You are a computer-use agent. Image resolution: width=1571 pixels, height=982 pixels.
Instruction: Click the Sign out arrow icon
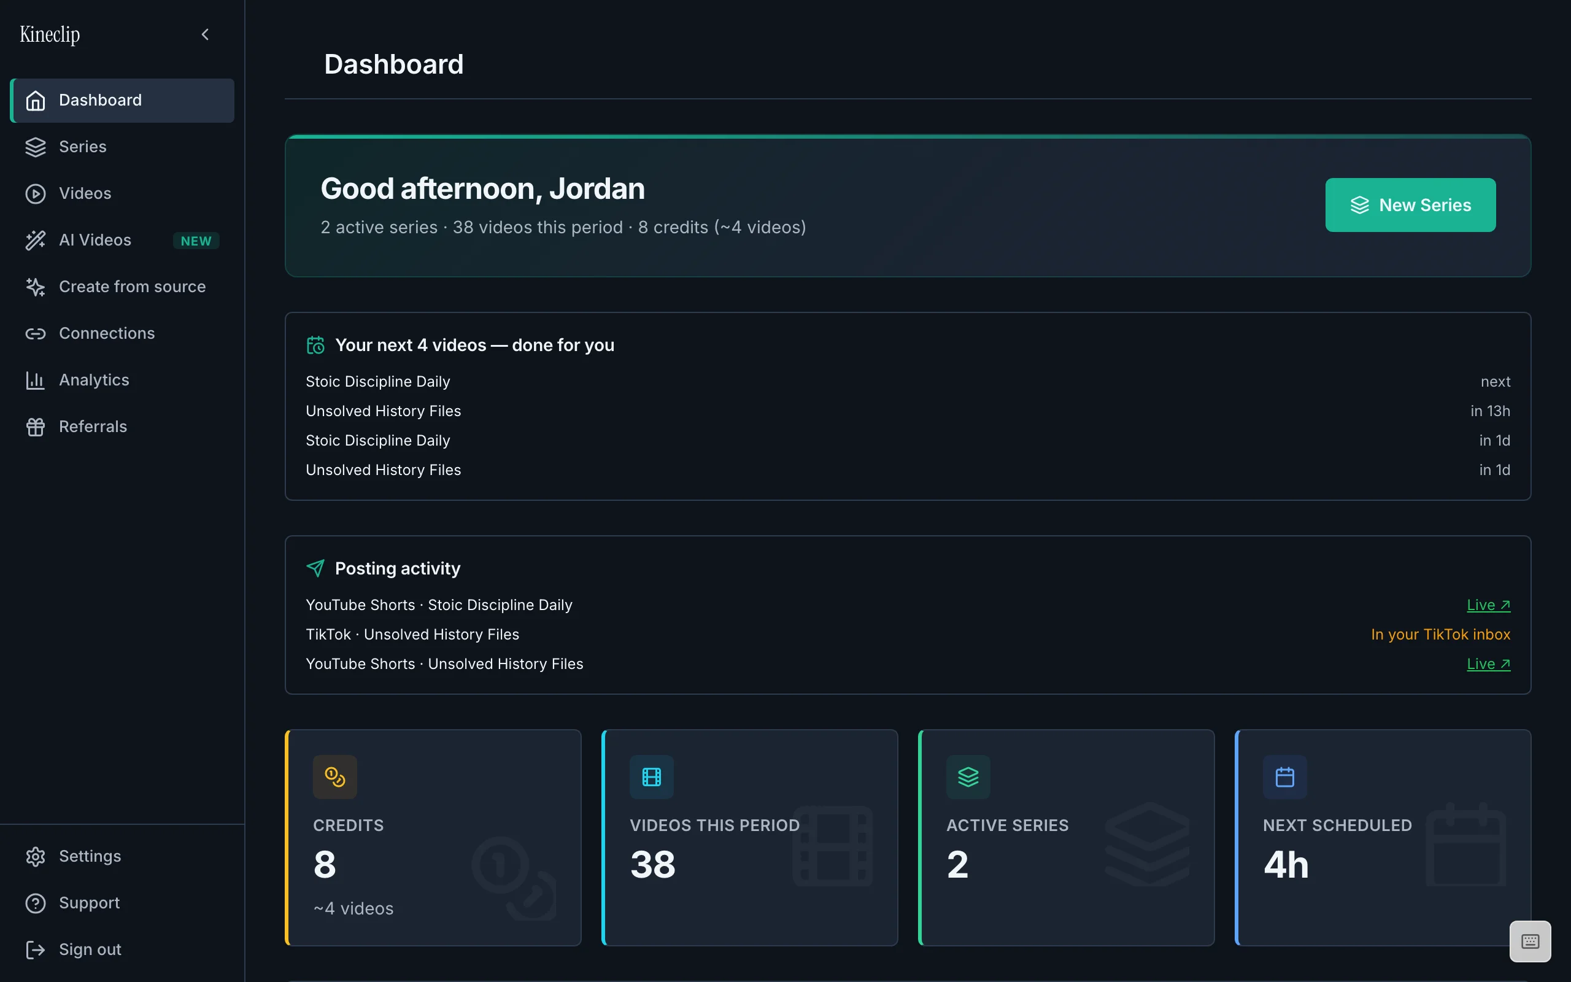pyautogui.click(x=36, y=950)
